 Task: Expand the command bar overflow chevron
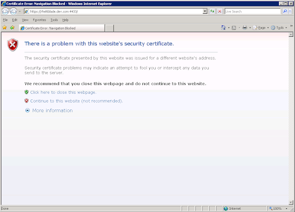[x=291, y=26]
